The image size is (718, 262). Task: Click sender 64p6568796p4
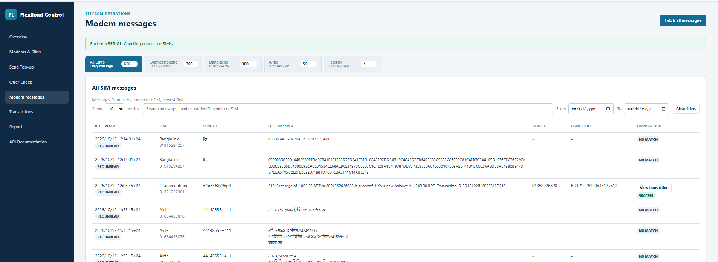[x=217, y=186]
